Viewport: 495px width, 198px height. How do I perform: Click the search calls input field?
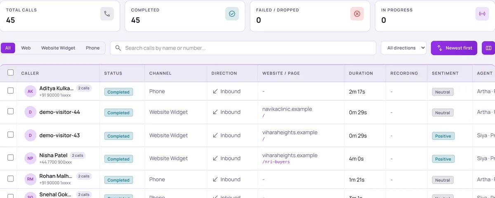pos(243,48)
